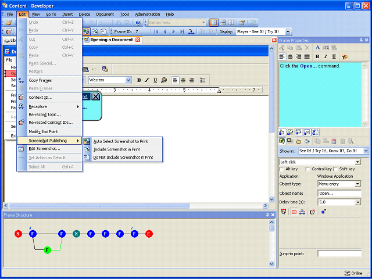Go to next frame arrow
Image resolution: width=372 pixels, height=279 pixels.
[x=173, y=31]
